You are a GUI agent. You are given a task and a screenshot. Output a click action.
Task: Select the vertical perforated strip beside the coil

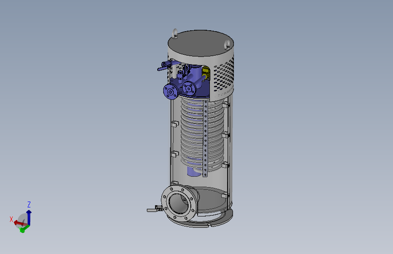click(x=205, y=138)
